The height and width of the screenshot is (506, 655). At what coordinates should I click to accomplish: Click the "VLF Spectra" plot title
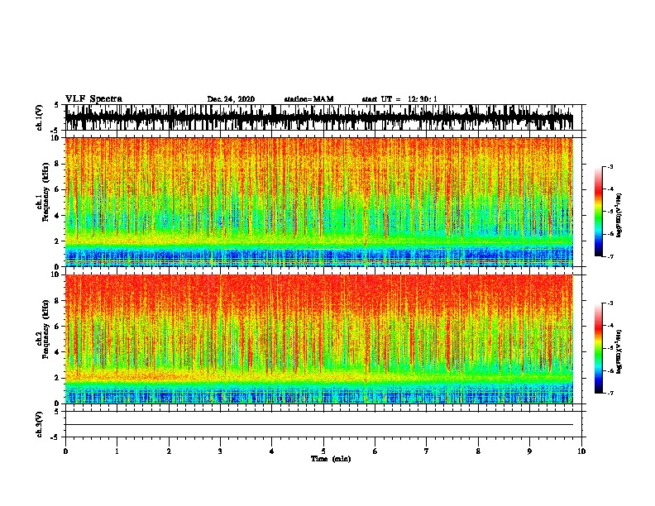click(x=93, y=99)
